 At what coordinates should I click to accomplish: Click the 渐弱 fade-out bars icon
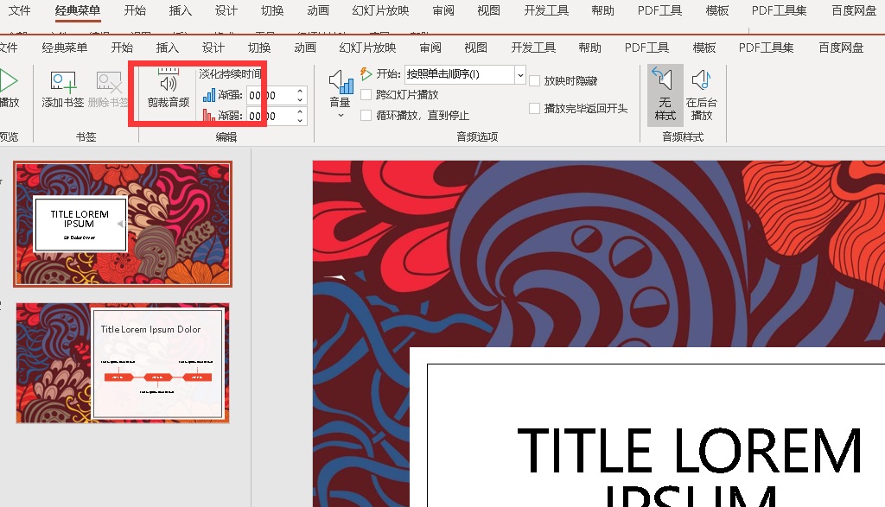point(209,115)
